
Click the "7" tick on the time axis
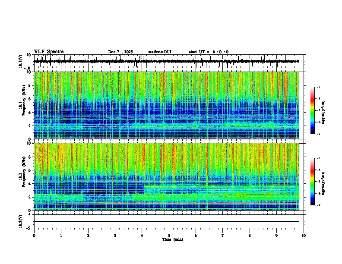point(223,236)
